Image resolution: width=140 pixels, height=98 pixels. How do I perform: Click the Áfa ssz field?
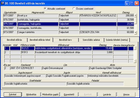coord(7,68)
